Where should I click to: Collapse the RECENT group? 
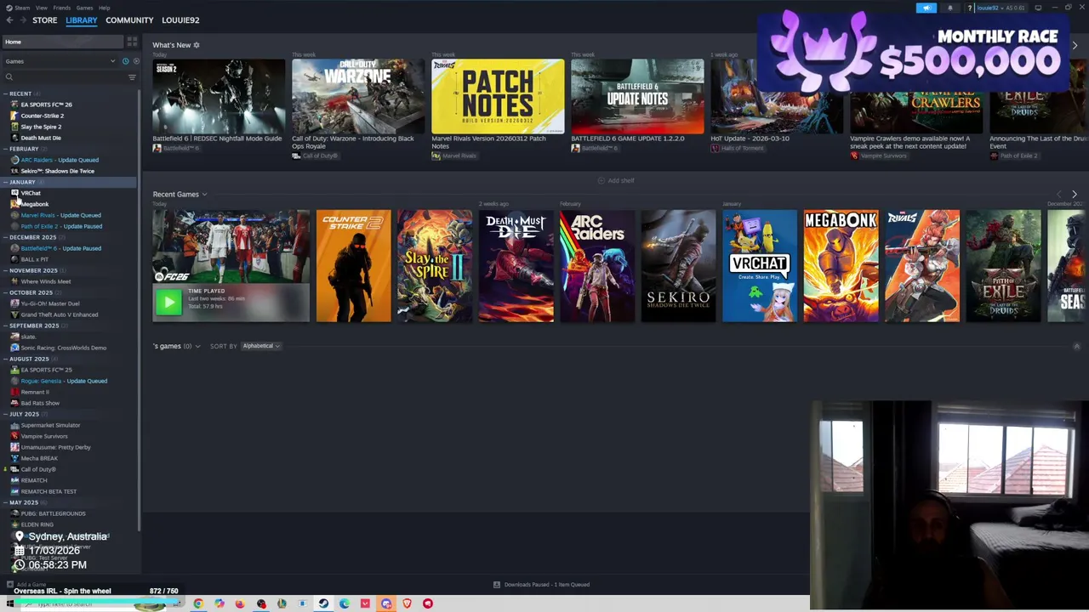(x=5, y=93)
